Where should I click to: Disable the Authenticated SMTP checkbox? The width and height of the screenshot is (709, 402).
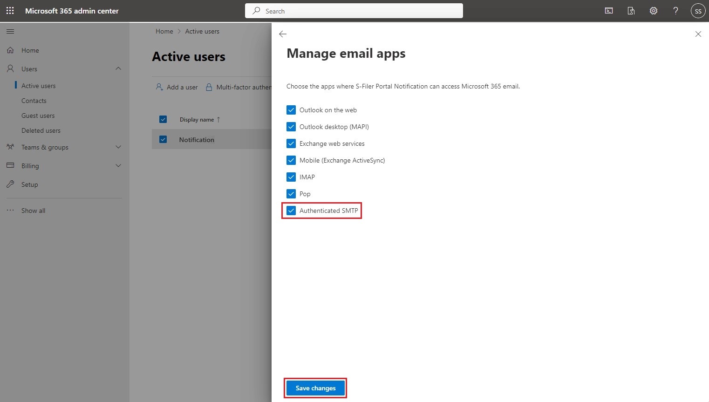click(x=291, y=211)
